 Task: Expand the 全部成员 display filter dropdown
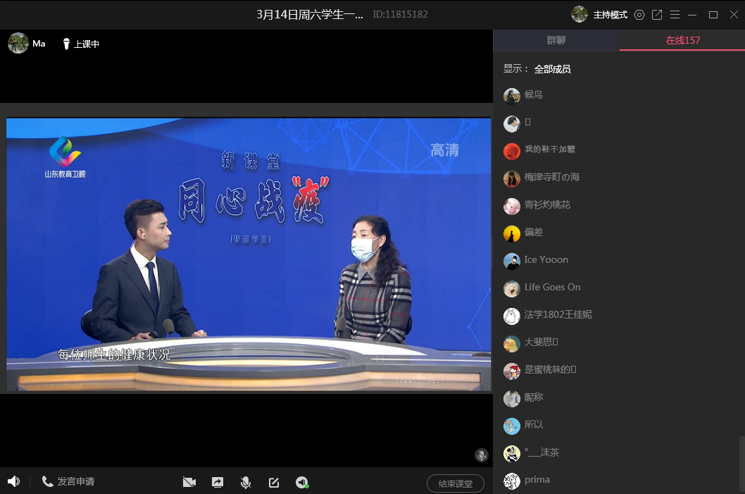[x=552, y=69]
